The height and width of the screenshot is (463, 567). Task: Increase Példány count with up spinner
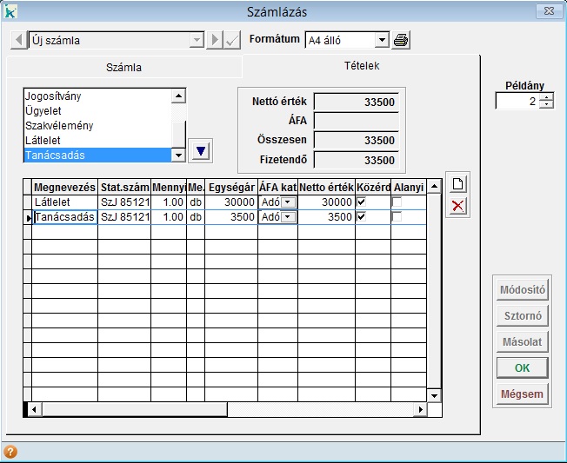546,97
